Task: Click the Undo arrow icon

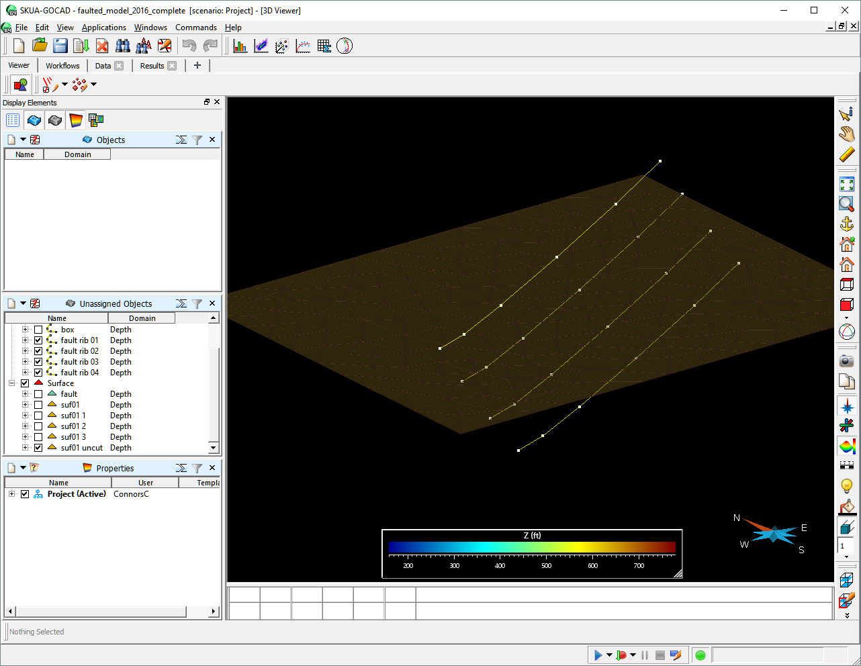Action: click(x=189, y=46)
